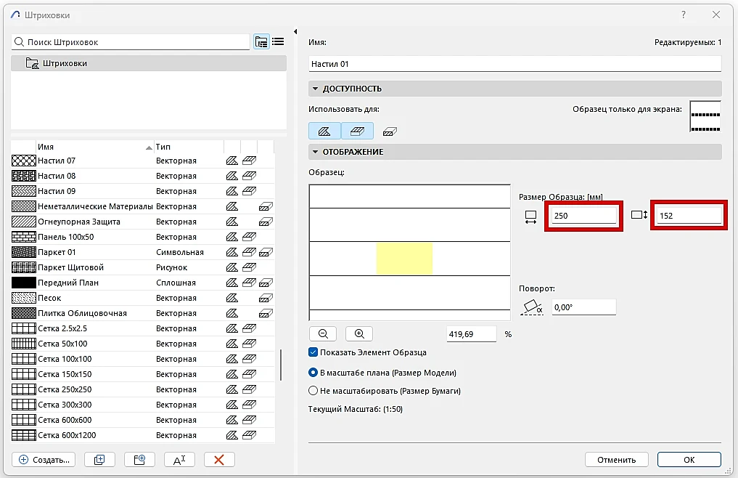
Task: Select Панель 100x50 fill row
Action: (142, 237)
